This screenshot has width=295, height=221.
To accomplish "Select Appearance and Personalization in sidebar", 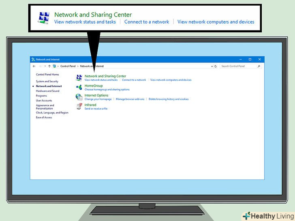I will pos(45,107).
